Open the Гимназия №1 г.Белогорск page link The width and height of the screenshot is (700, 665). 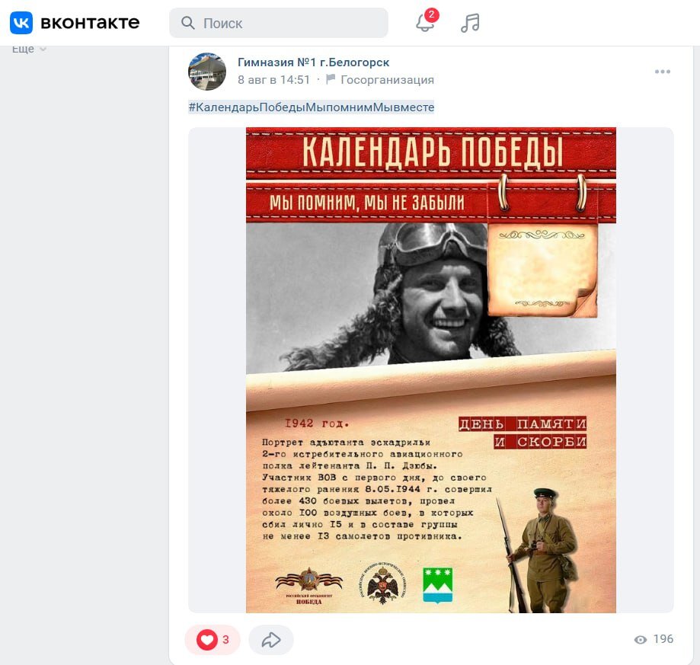point(313,62)
